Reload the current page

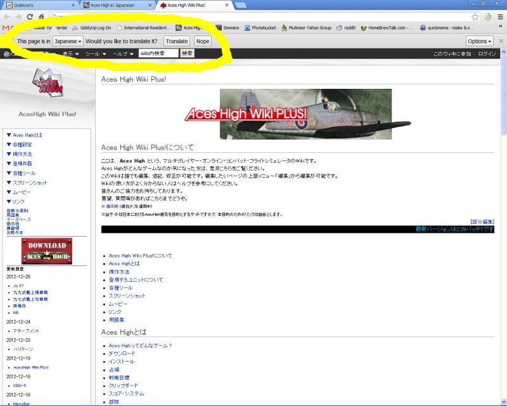pos(30,17)
